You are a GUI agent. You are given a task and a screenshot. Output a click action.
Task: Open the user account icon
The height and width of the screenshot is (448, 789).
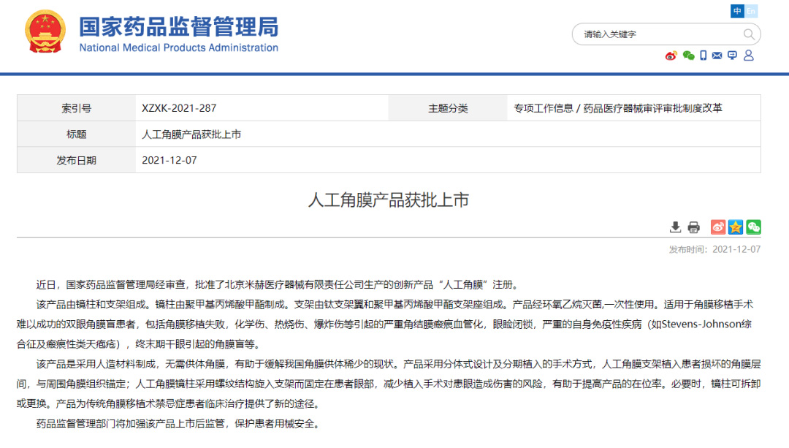747,55
